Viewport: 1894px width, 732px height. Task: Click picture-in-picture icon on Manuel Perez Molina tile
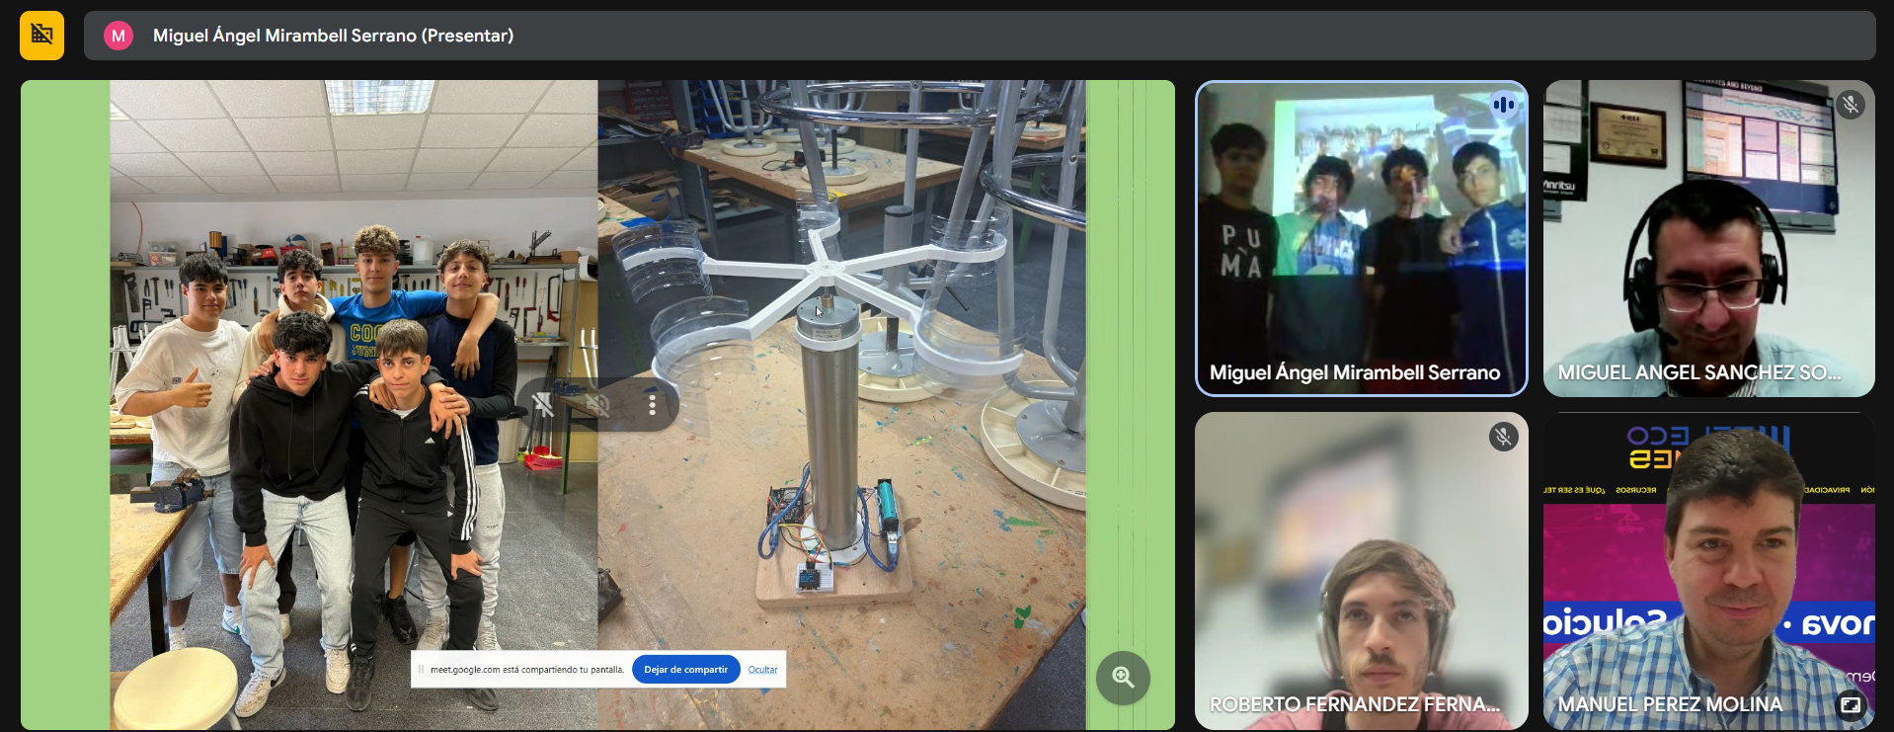point(1850,704)
